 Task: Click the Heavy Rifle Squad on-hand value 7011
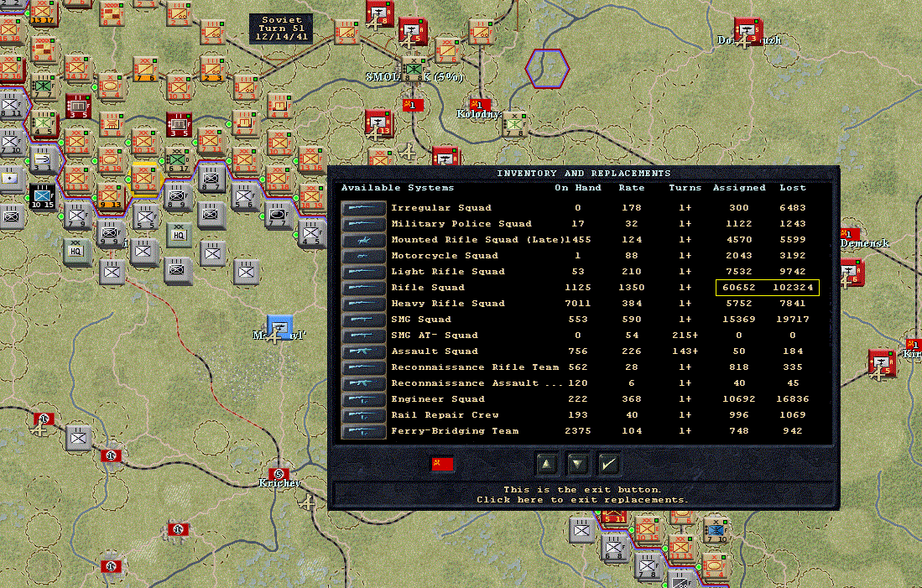click(577, 304)
